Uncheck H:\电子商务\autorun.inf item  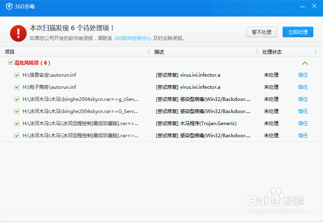pos(17,87)
